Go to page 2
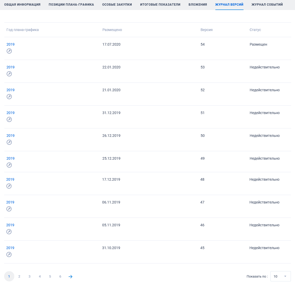295x286 pixels. click(19, 277)
